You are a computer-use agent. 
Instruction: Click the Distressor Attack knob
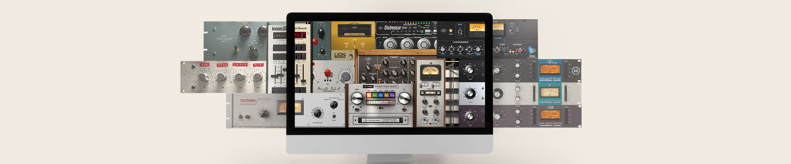click(407, 44)
